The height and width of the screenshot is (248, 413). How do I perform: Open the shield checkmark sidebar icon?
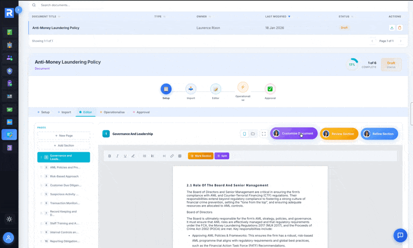(9, 71)
